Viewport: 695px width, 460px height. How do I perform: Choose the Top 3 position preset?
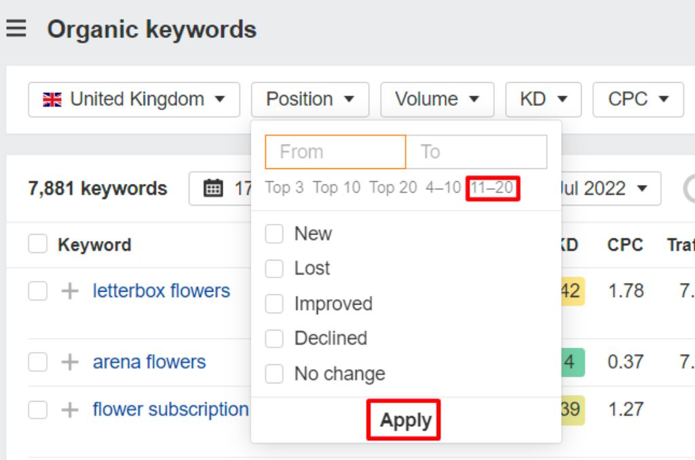[x=284, y=188]
